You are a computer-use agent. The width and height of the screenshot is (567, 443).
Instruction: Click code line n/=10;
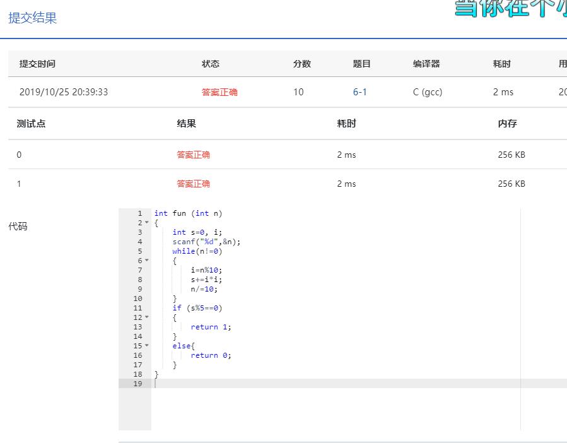coord(204,289)
